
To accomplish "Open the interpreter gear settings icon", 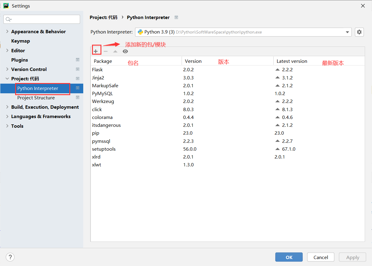I will click(359, 32).
